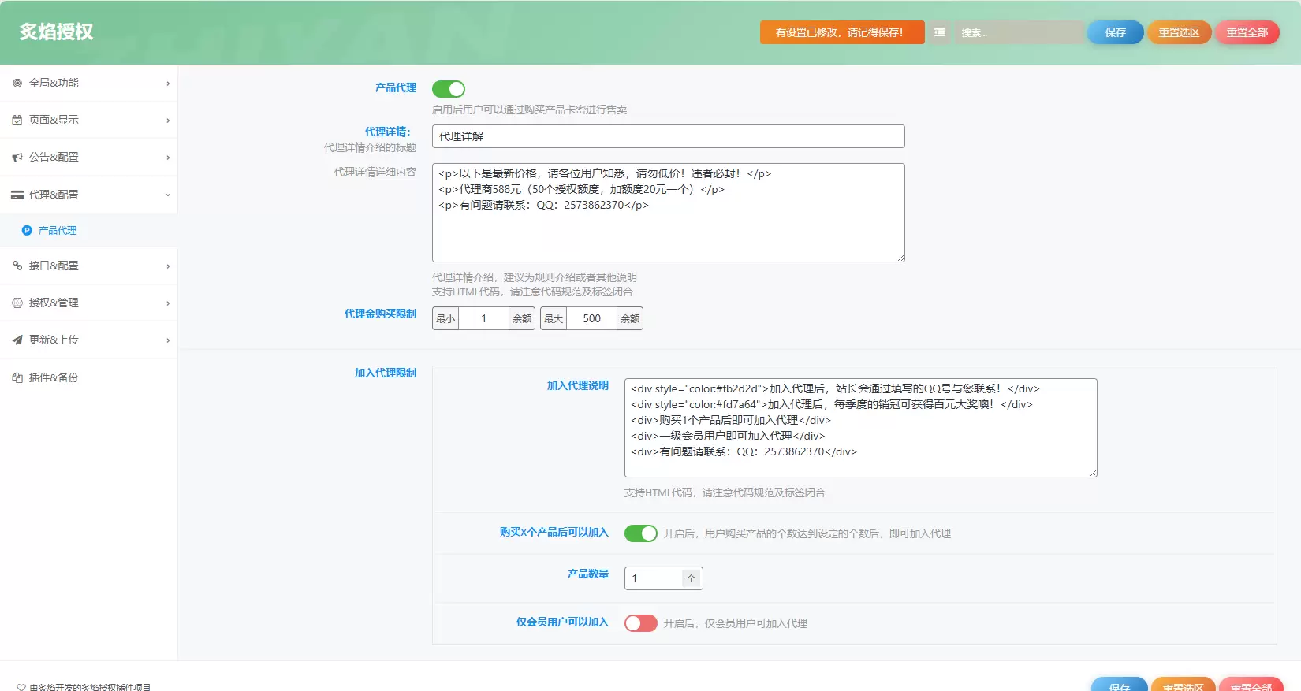The height and width of the screenshot is (691, 1301).
Task: Open the 接口&配置 menu item
Action: tap(88, 266)
